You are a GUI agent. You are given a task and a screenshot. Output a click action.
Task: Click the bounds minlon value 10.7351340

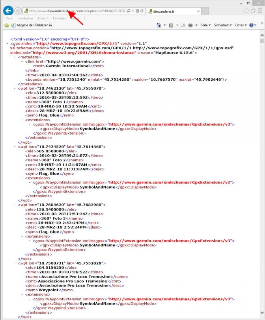(x=73, y=80)
